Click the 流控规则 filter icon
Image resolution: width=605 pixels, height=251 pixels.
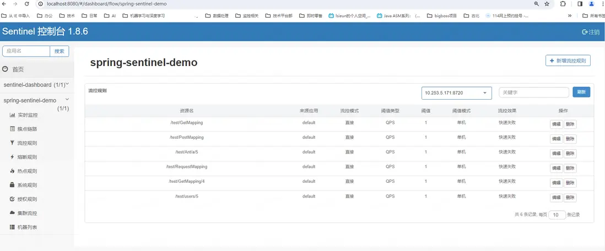[x=12, y=143]
